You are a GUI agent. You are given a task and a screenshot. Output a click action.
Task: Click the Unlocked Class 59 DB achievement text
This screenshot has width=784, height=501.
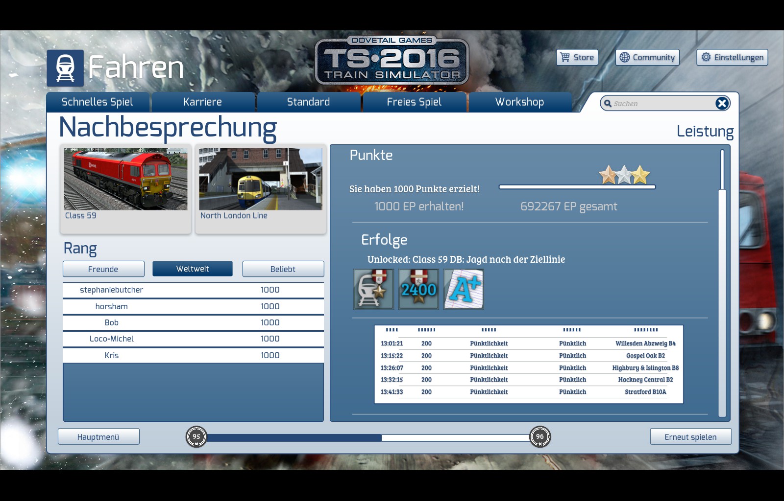click(466, 260)
